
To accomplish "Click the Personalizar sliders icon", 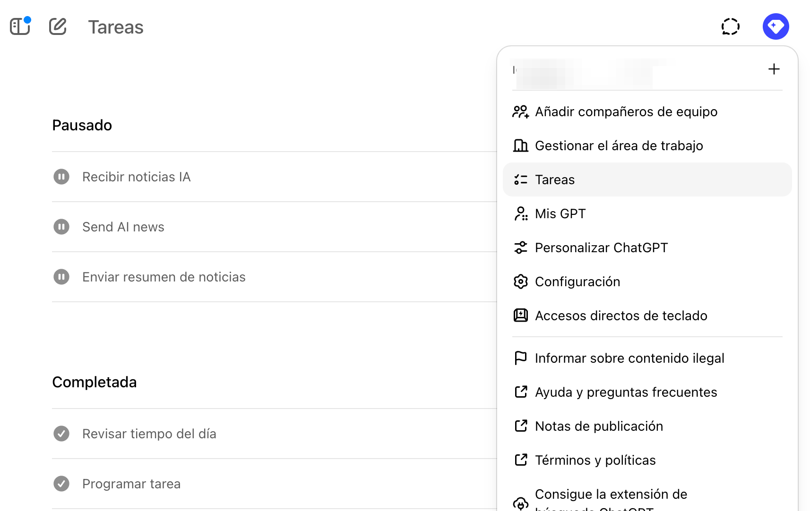I will [x=520, y=248].
